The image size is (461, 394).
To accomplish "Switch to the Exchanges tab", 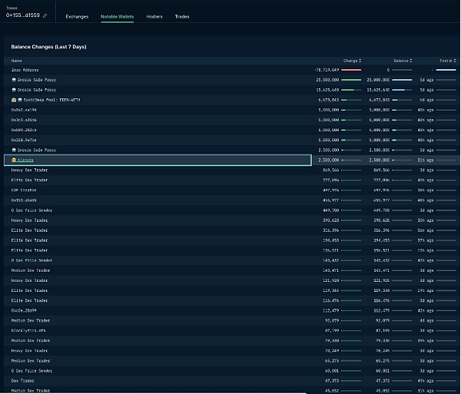I will pyautogui.click(x=77, y=16).
